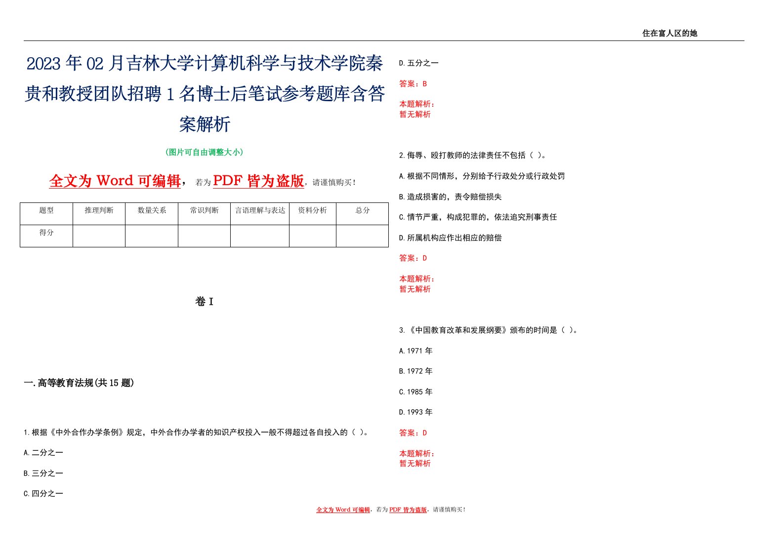The height and width of the screenshot is (554, 784).
Task: Select option 'A.1971年'
Action: click(416, 351)
